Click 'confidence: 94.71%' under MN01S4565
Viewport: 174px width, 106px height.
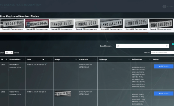click(15, 67)
